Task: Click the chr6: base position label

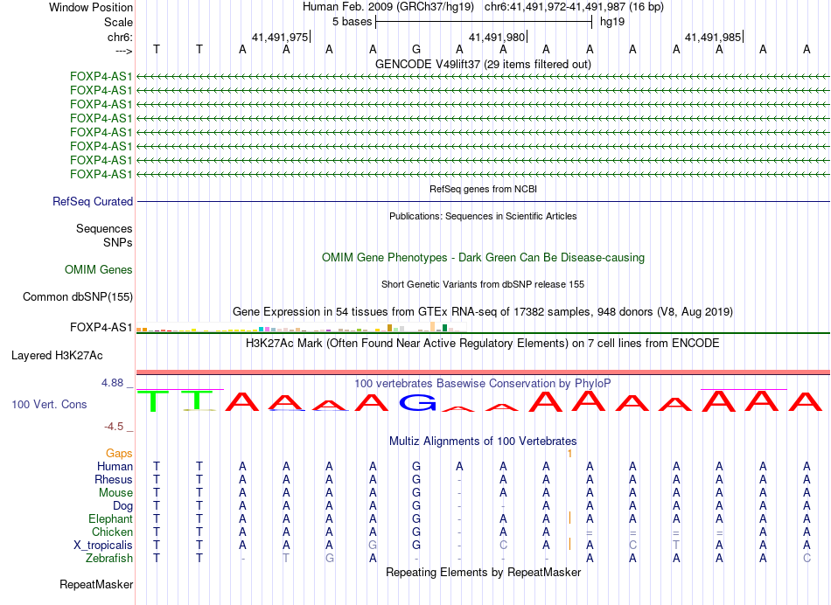Action: coord(120,37)
